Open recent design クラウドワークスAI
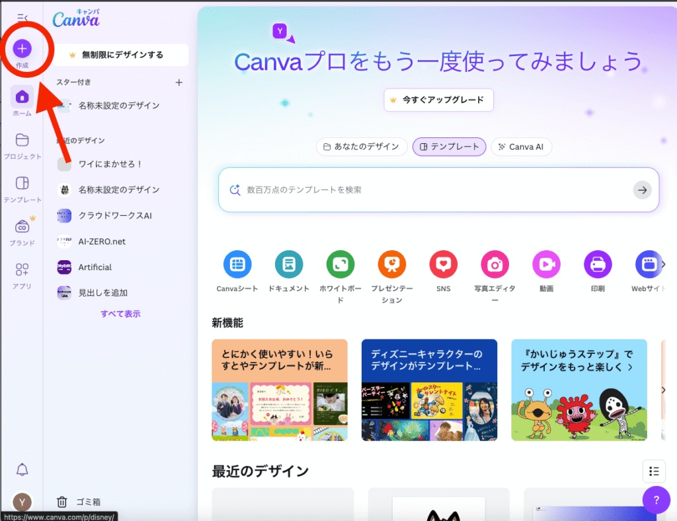The width and height of the screenshot is (677, 521). (x=104, y=216)
